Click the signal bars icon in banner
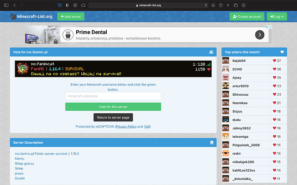297x185 pixels. coord(208,64)
